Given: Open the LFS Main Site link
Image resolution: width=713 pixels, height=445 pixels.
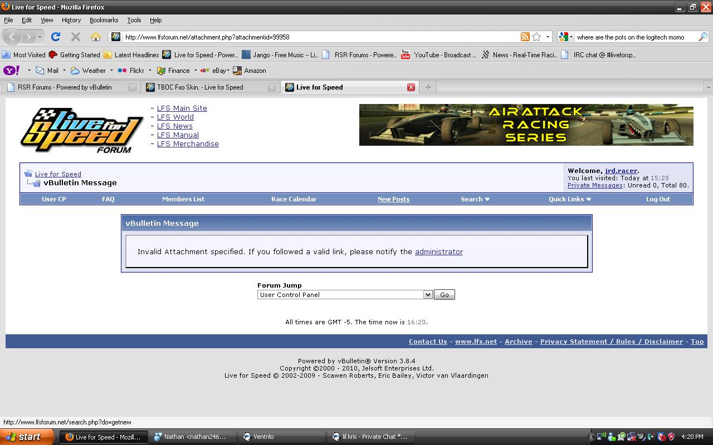Looking at the screenshot, I should tap(182, 108).
